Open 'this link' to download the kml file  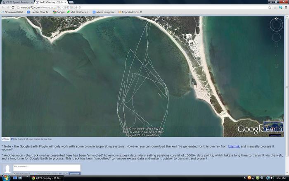234,147
